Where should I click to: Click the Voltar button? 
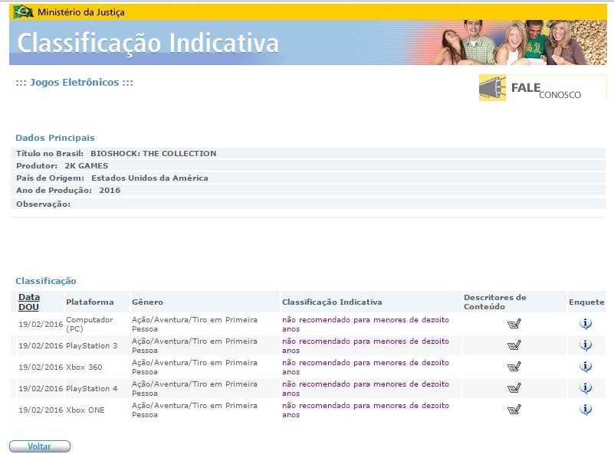pyautogui.click(x=40, y=446)
